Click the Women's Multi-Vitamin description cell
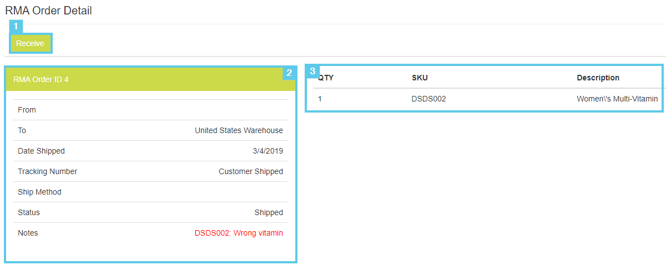Image resolution: width=666 pixels, height=275 pixels. click(617, 99)
